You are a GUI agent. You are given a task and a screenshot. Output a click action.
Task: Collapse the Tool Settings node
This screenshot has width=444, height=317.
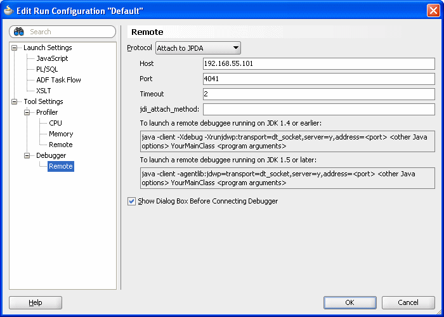tap(14, 101)
